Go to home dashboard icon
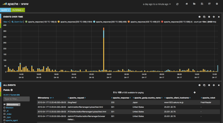 click(186, 4)
